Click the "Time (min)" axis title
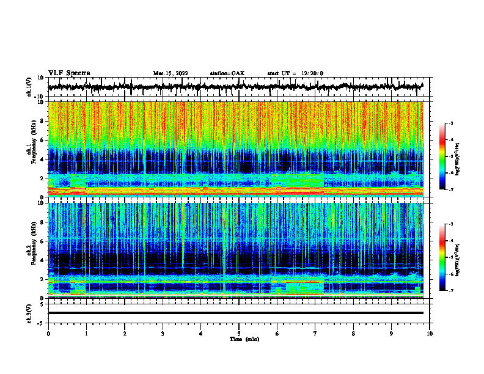This screenshot has height=374, width=484. point(244,339)
